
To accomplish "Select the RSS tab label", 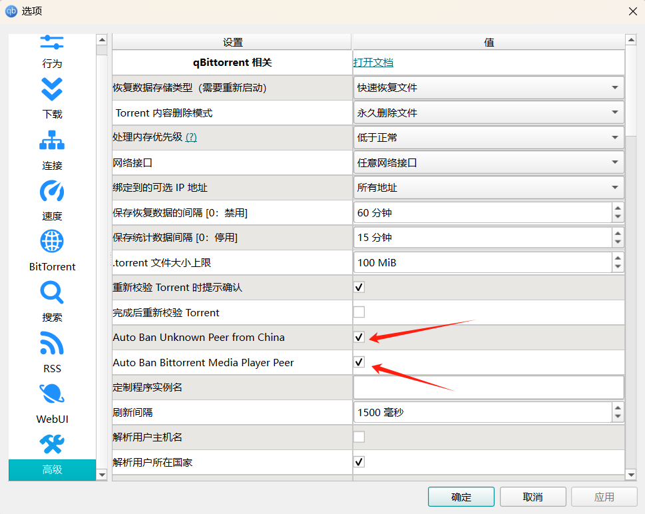I will click(x=52, y=368).
